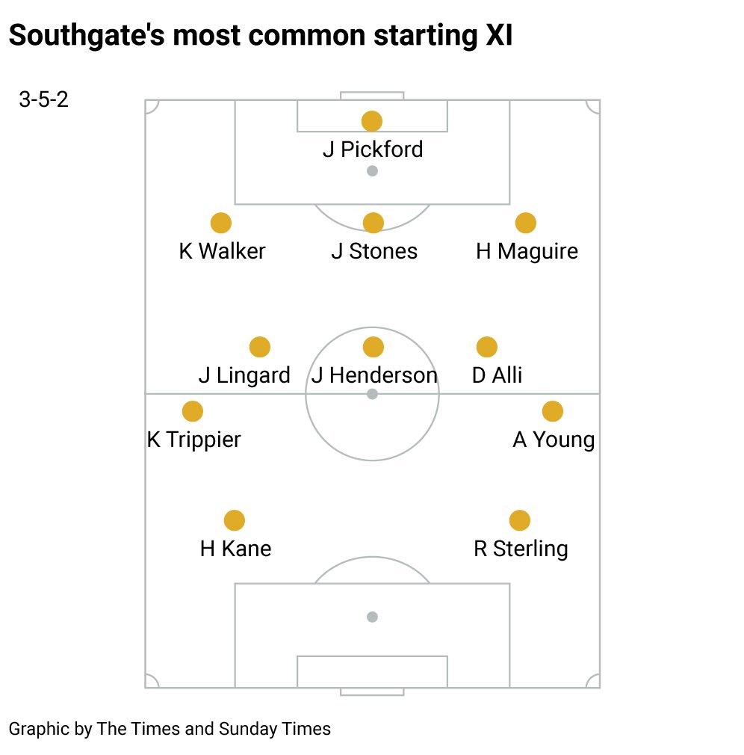Screen dimensions: 744x755
Task: Click R Sterling's gold dot
Action: point(519,520)
